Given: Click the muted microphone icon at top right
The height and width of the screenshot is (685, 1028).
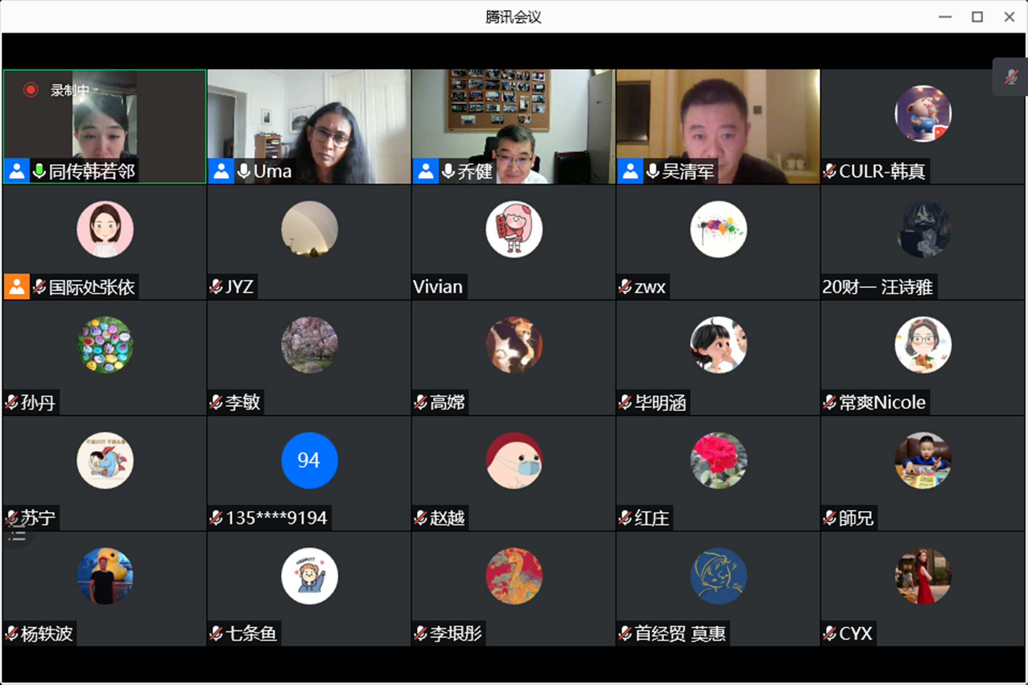Looking at the screenshot, I should click(x=1011, y=77).
